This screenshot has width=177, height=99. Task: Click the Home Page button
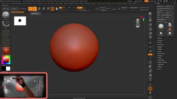6,9
